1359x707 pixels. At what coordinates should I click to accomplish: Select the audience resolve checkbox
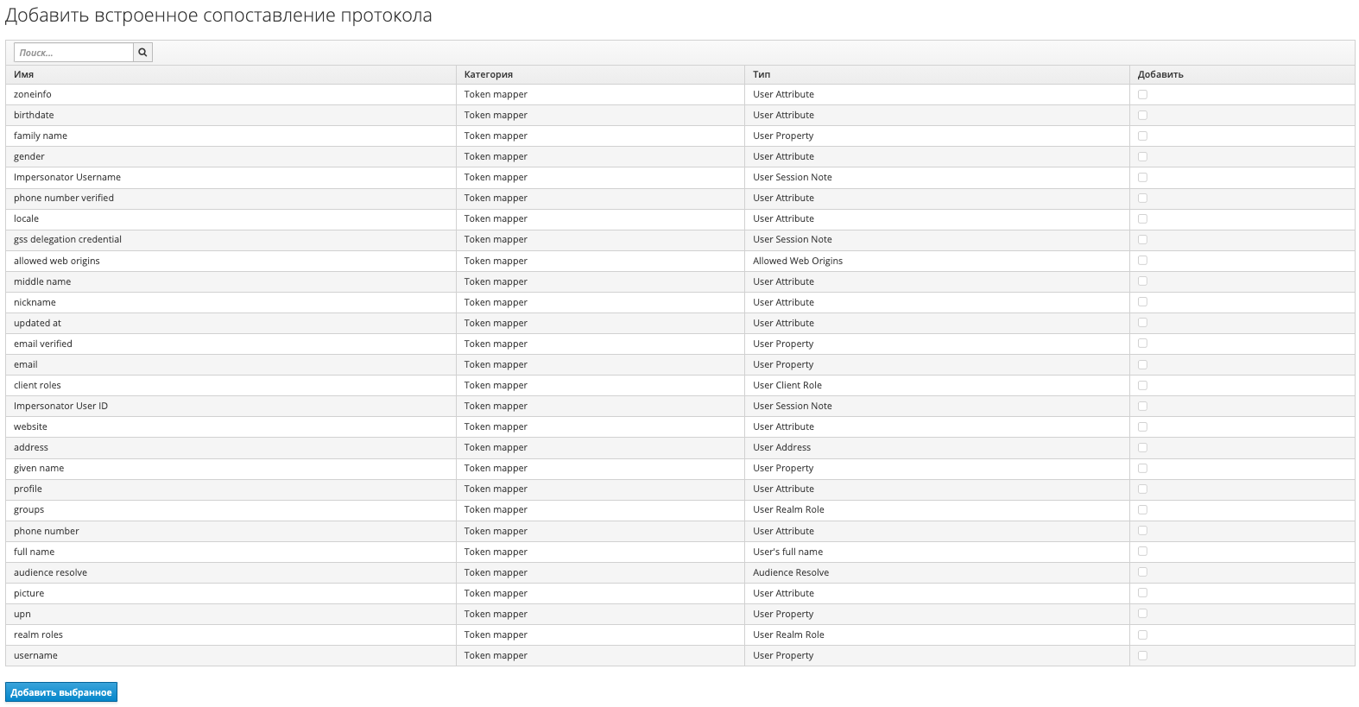[x=1142, y=572]
